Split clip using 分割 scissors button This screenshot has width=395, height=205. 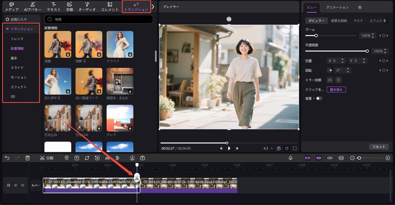[46, 158]
